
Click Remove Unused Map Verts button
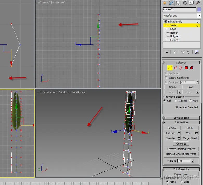(181, 154)
